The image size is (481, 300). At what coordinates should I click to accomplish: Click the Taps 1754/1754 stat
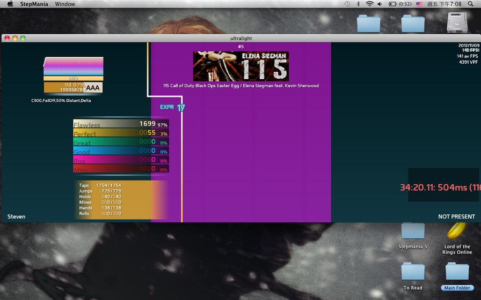tap(100, 185)
